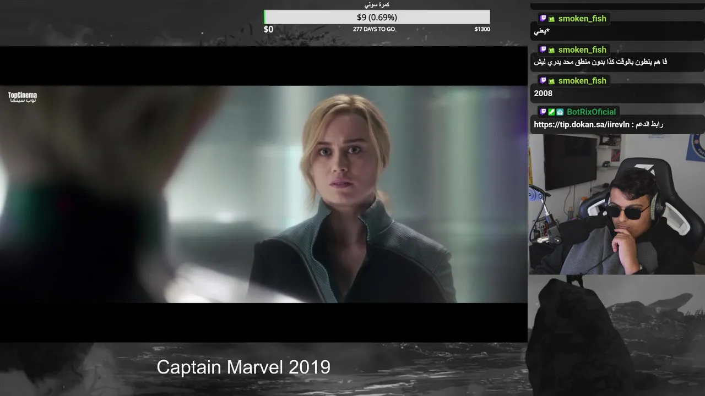Click the Captain Marvel movie video frame

(x=263, y=194)
